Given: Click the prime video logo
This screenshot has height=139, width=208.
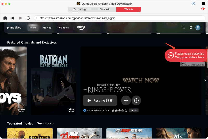Looking at the screenshot, I should click(x=14, y=28).
